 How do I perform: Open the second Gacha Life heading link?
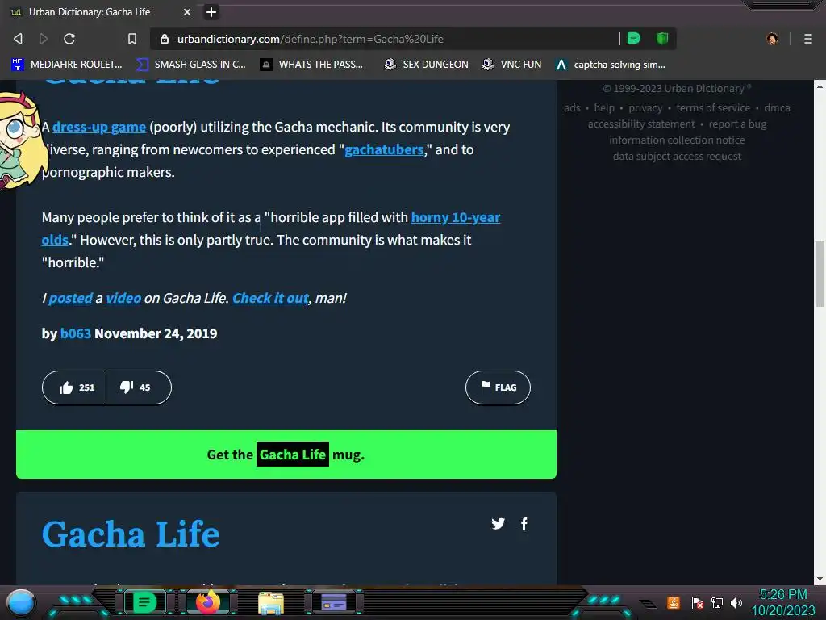click(x=131, y=534)
